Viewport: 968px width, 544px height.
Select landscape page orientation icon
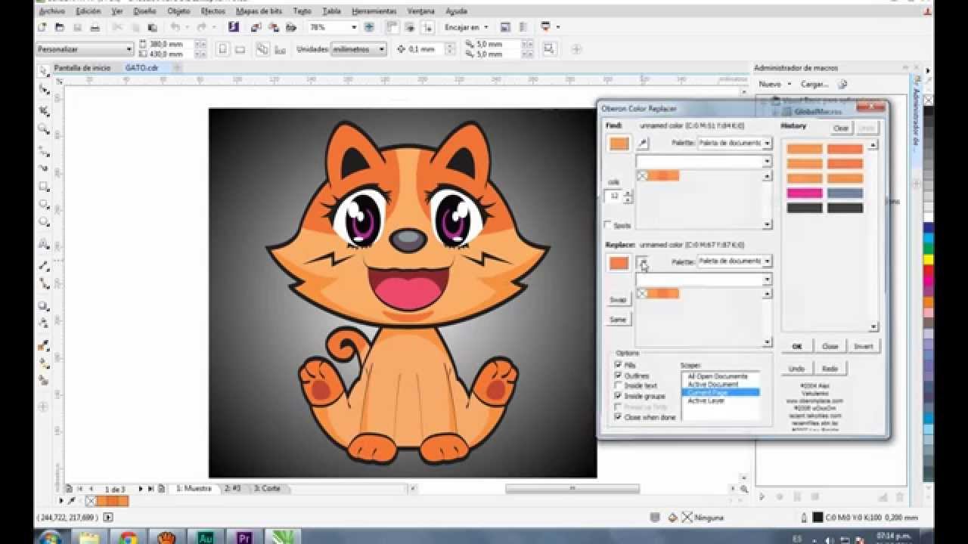(x=240, y=49)
